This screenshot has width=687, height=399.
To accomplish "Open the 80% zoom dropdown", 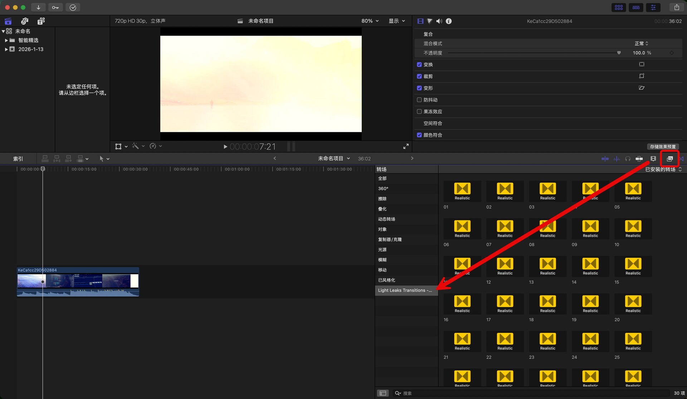I will point(370,21).
